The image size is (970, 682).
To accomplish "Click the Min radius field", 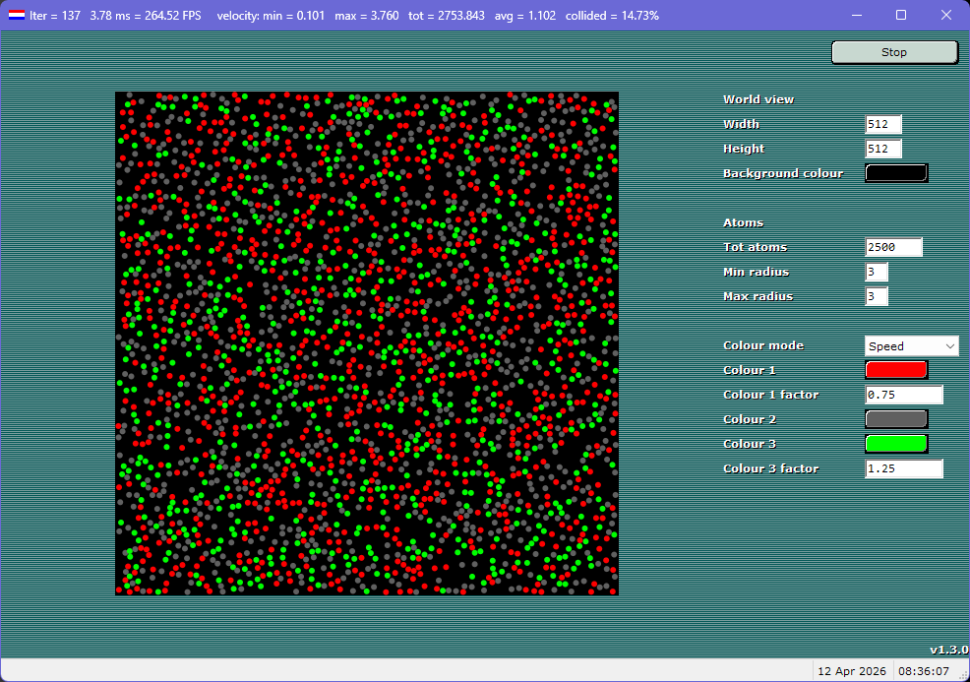I will [x=875, y=272].
